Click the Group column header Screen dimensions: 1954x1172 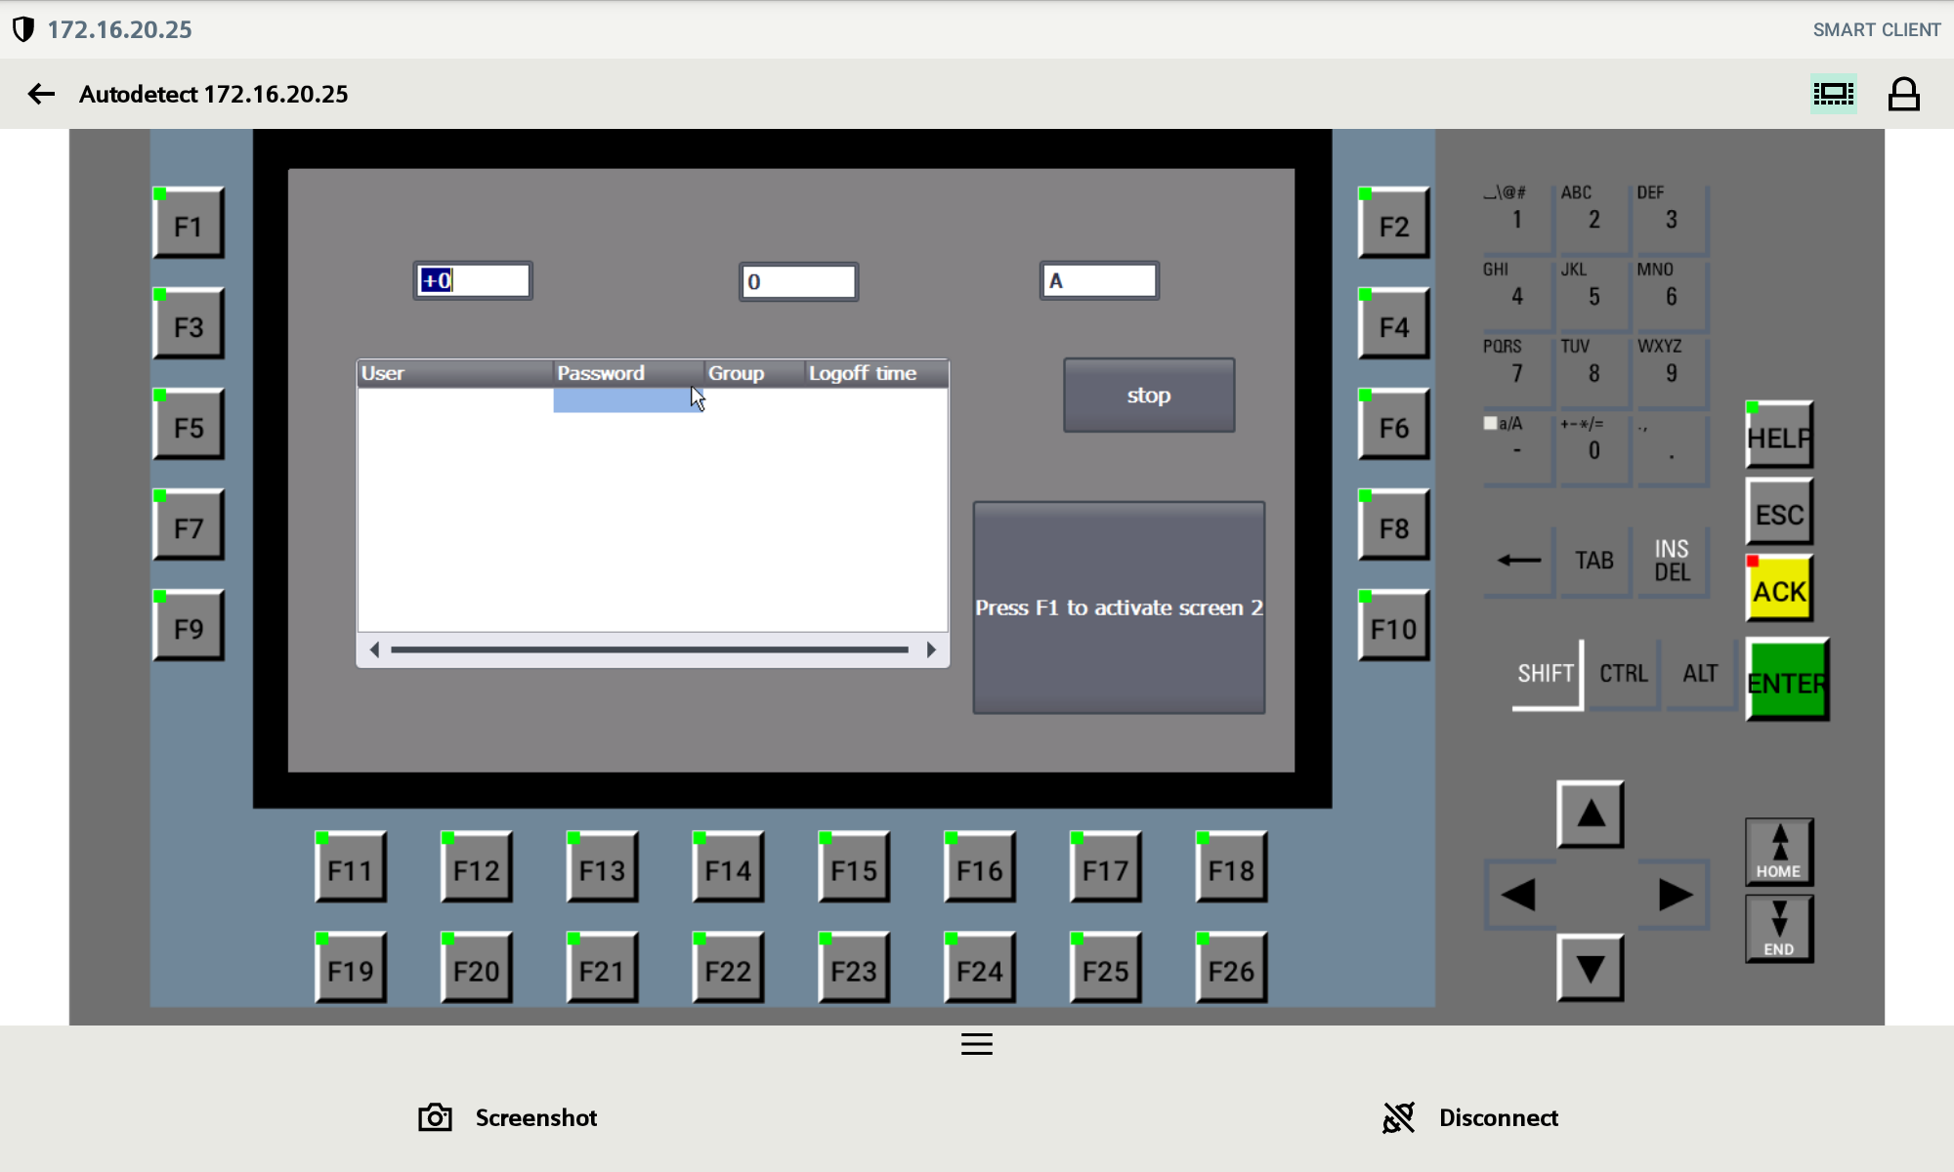(x=754, y=373)
